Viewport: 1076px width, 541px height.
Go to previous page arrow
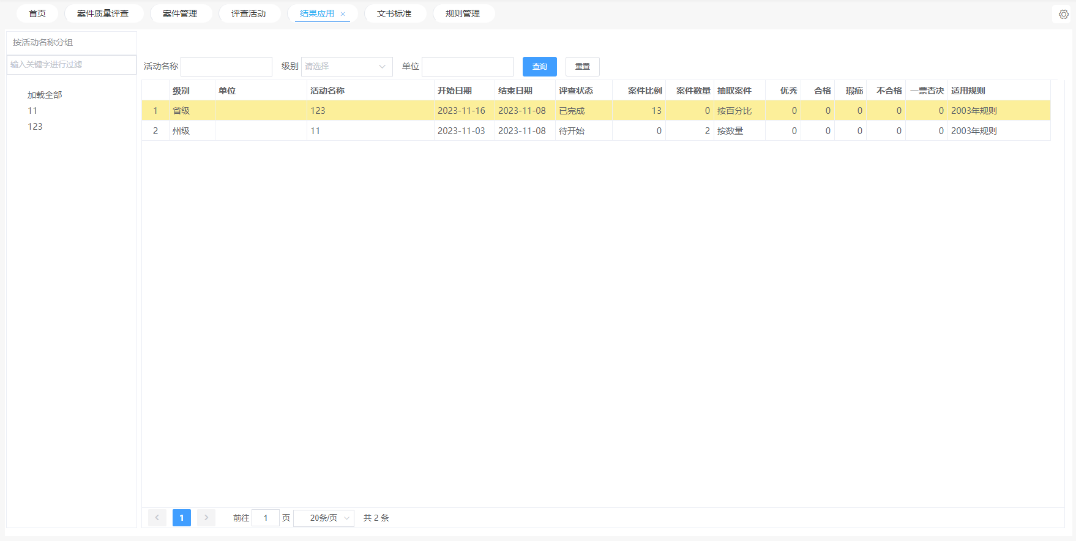tap(157, 518)
